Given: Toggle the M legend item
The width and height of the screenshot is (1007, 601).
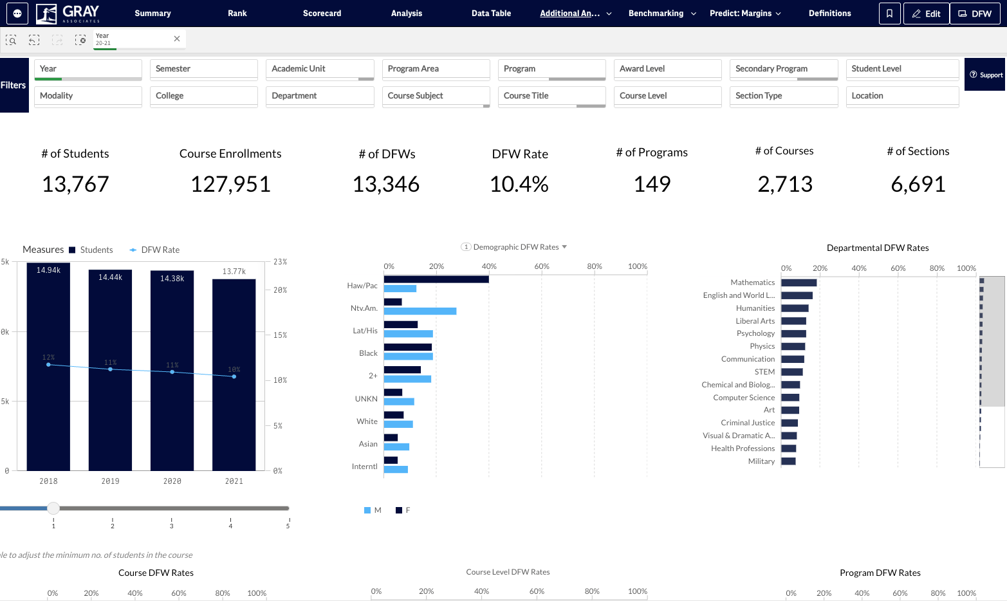Looking at the screenshot, I should coord(373,510).
